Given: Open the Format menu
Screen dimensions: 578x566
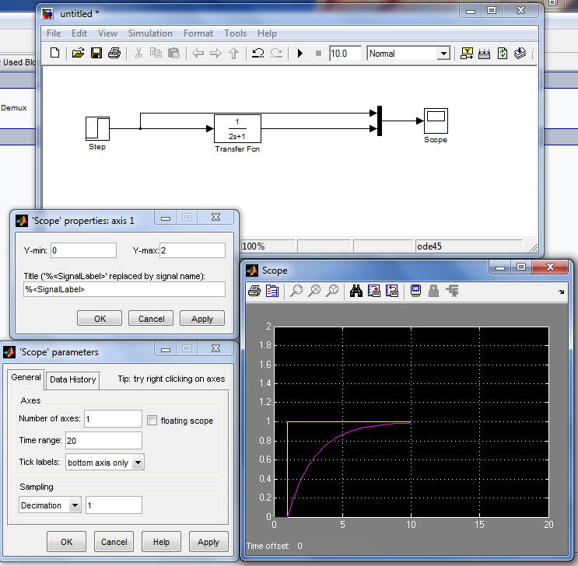Looking at the screenshot, I should pos(198,33).
